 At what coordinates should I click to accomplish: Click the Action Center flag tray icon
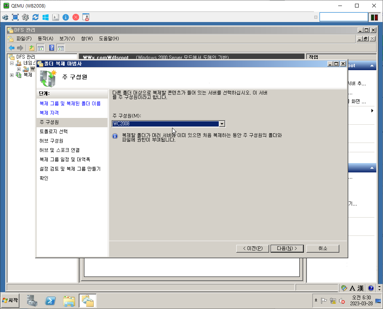coord(324,301)
